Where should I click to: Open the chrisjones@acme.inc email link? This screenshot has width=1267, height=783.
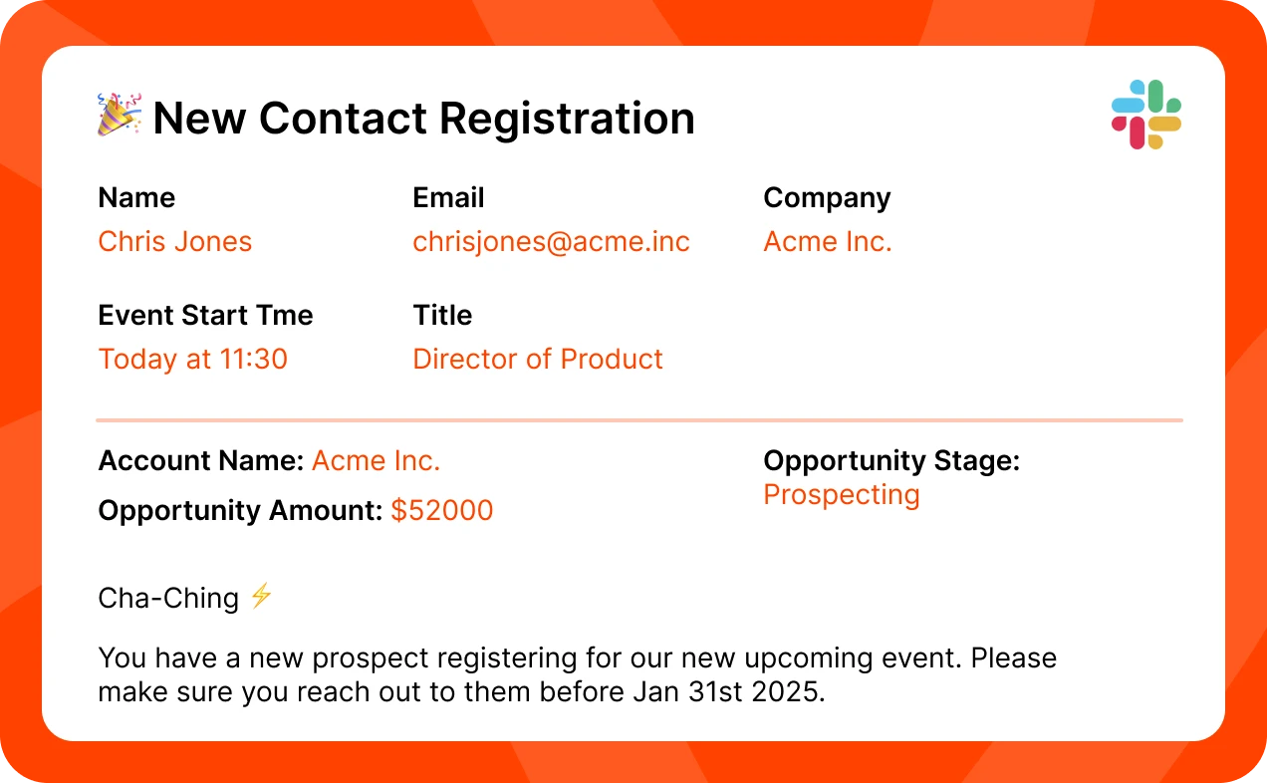551,242
